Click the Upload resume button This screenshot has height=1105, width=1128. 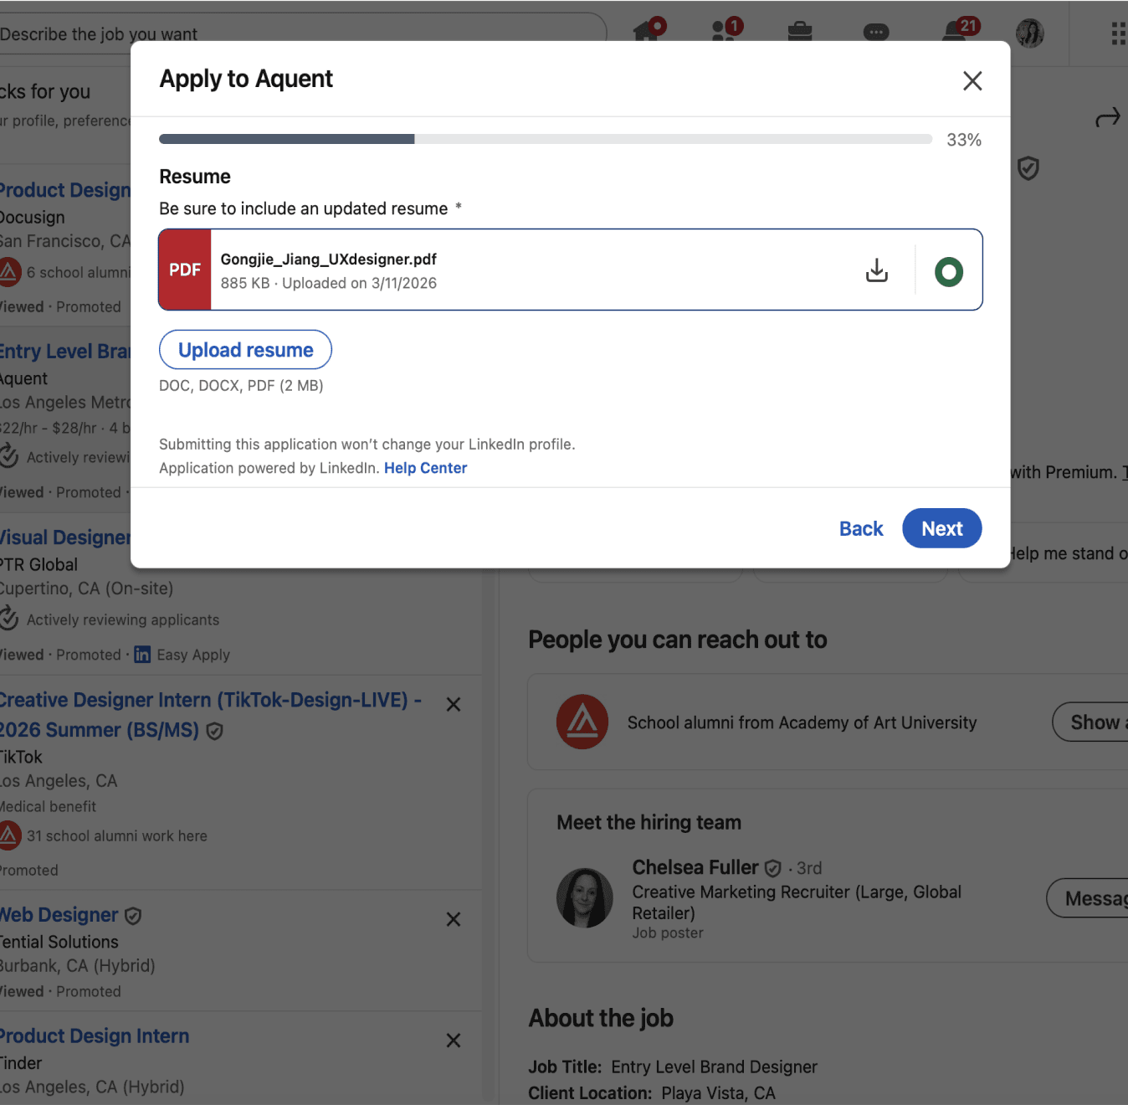(245, 350)
